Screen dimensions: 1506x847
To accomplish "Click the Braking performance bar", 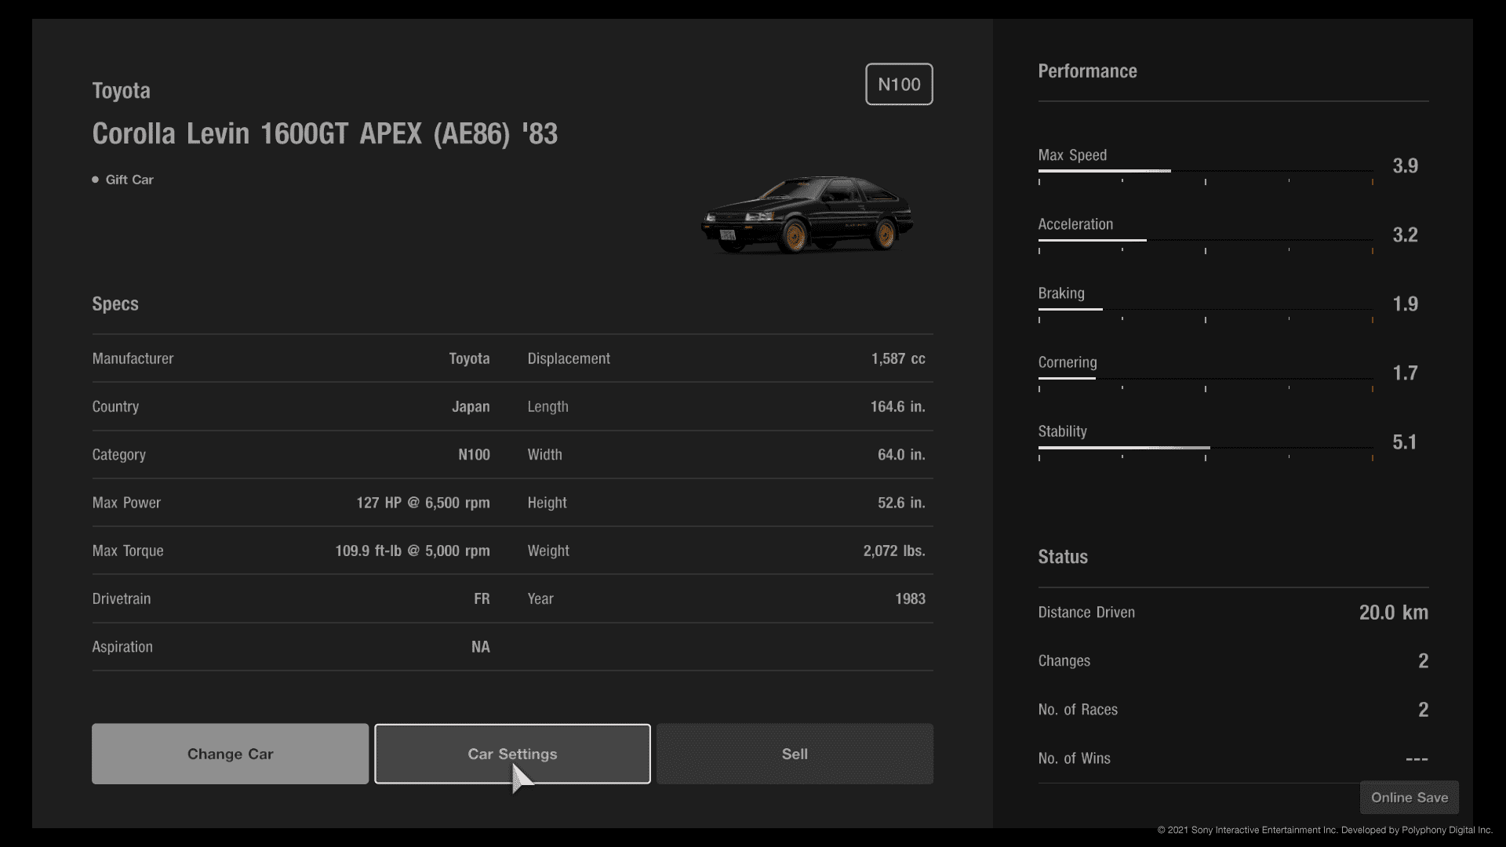I will [x=1206, y=309].
